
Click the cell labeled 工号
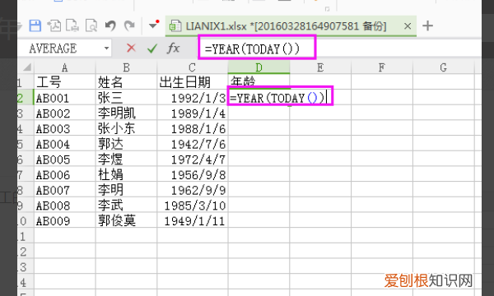click(64, 81)
